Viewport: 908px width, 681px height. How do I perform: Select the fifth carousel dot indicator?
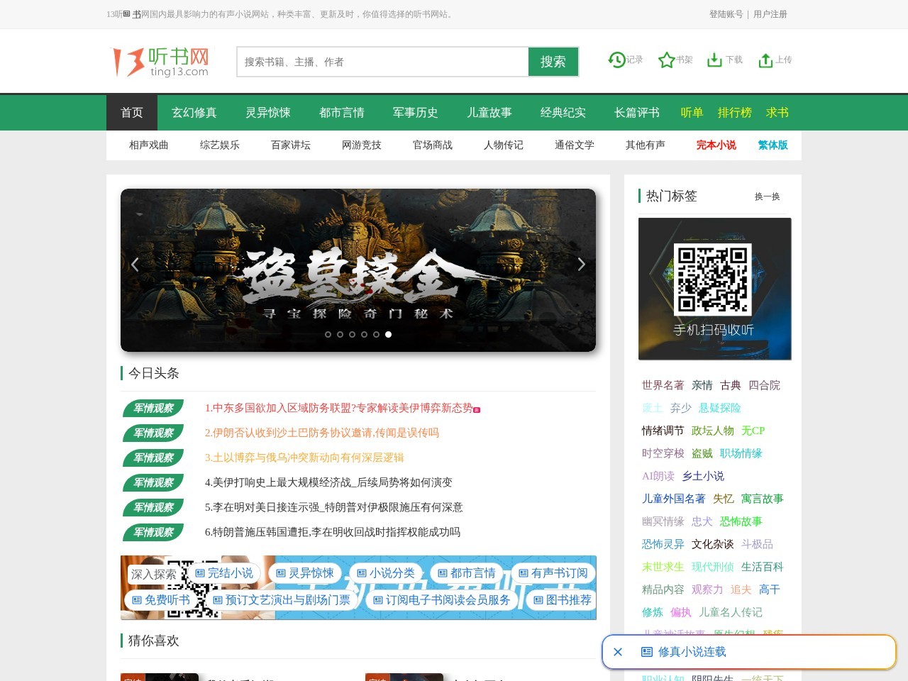pos(376,334)
